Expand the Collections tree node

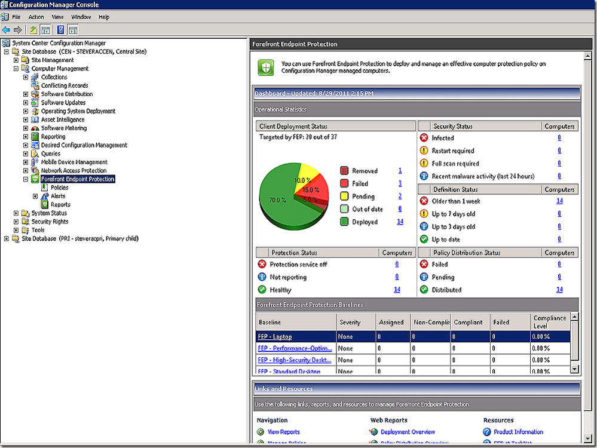pos(26,77)
